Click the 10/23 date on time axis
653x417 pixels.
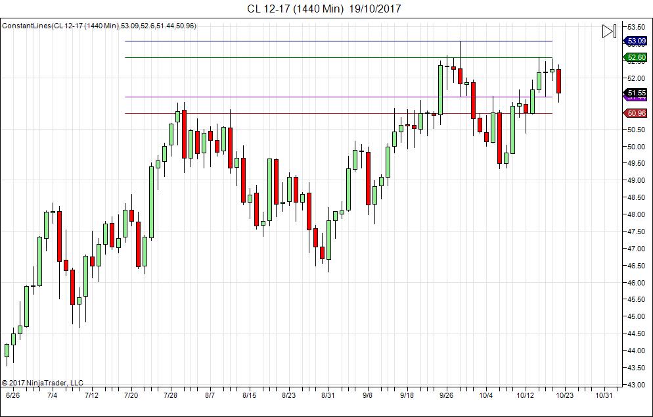(564, 395)
